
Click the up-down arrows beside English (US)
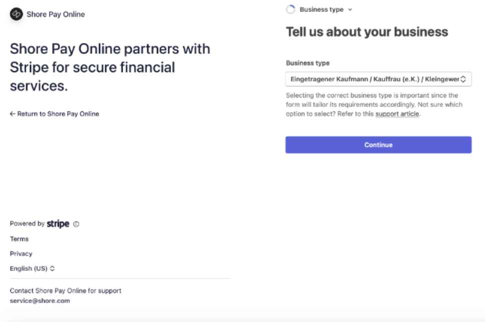[x=53, y=269]
